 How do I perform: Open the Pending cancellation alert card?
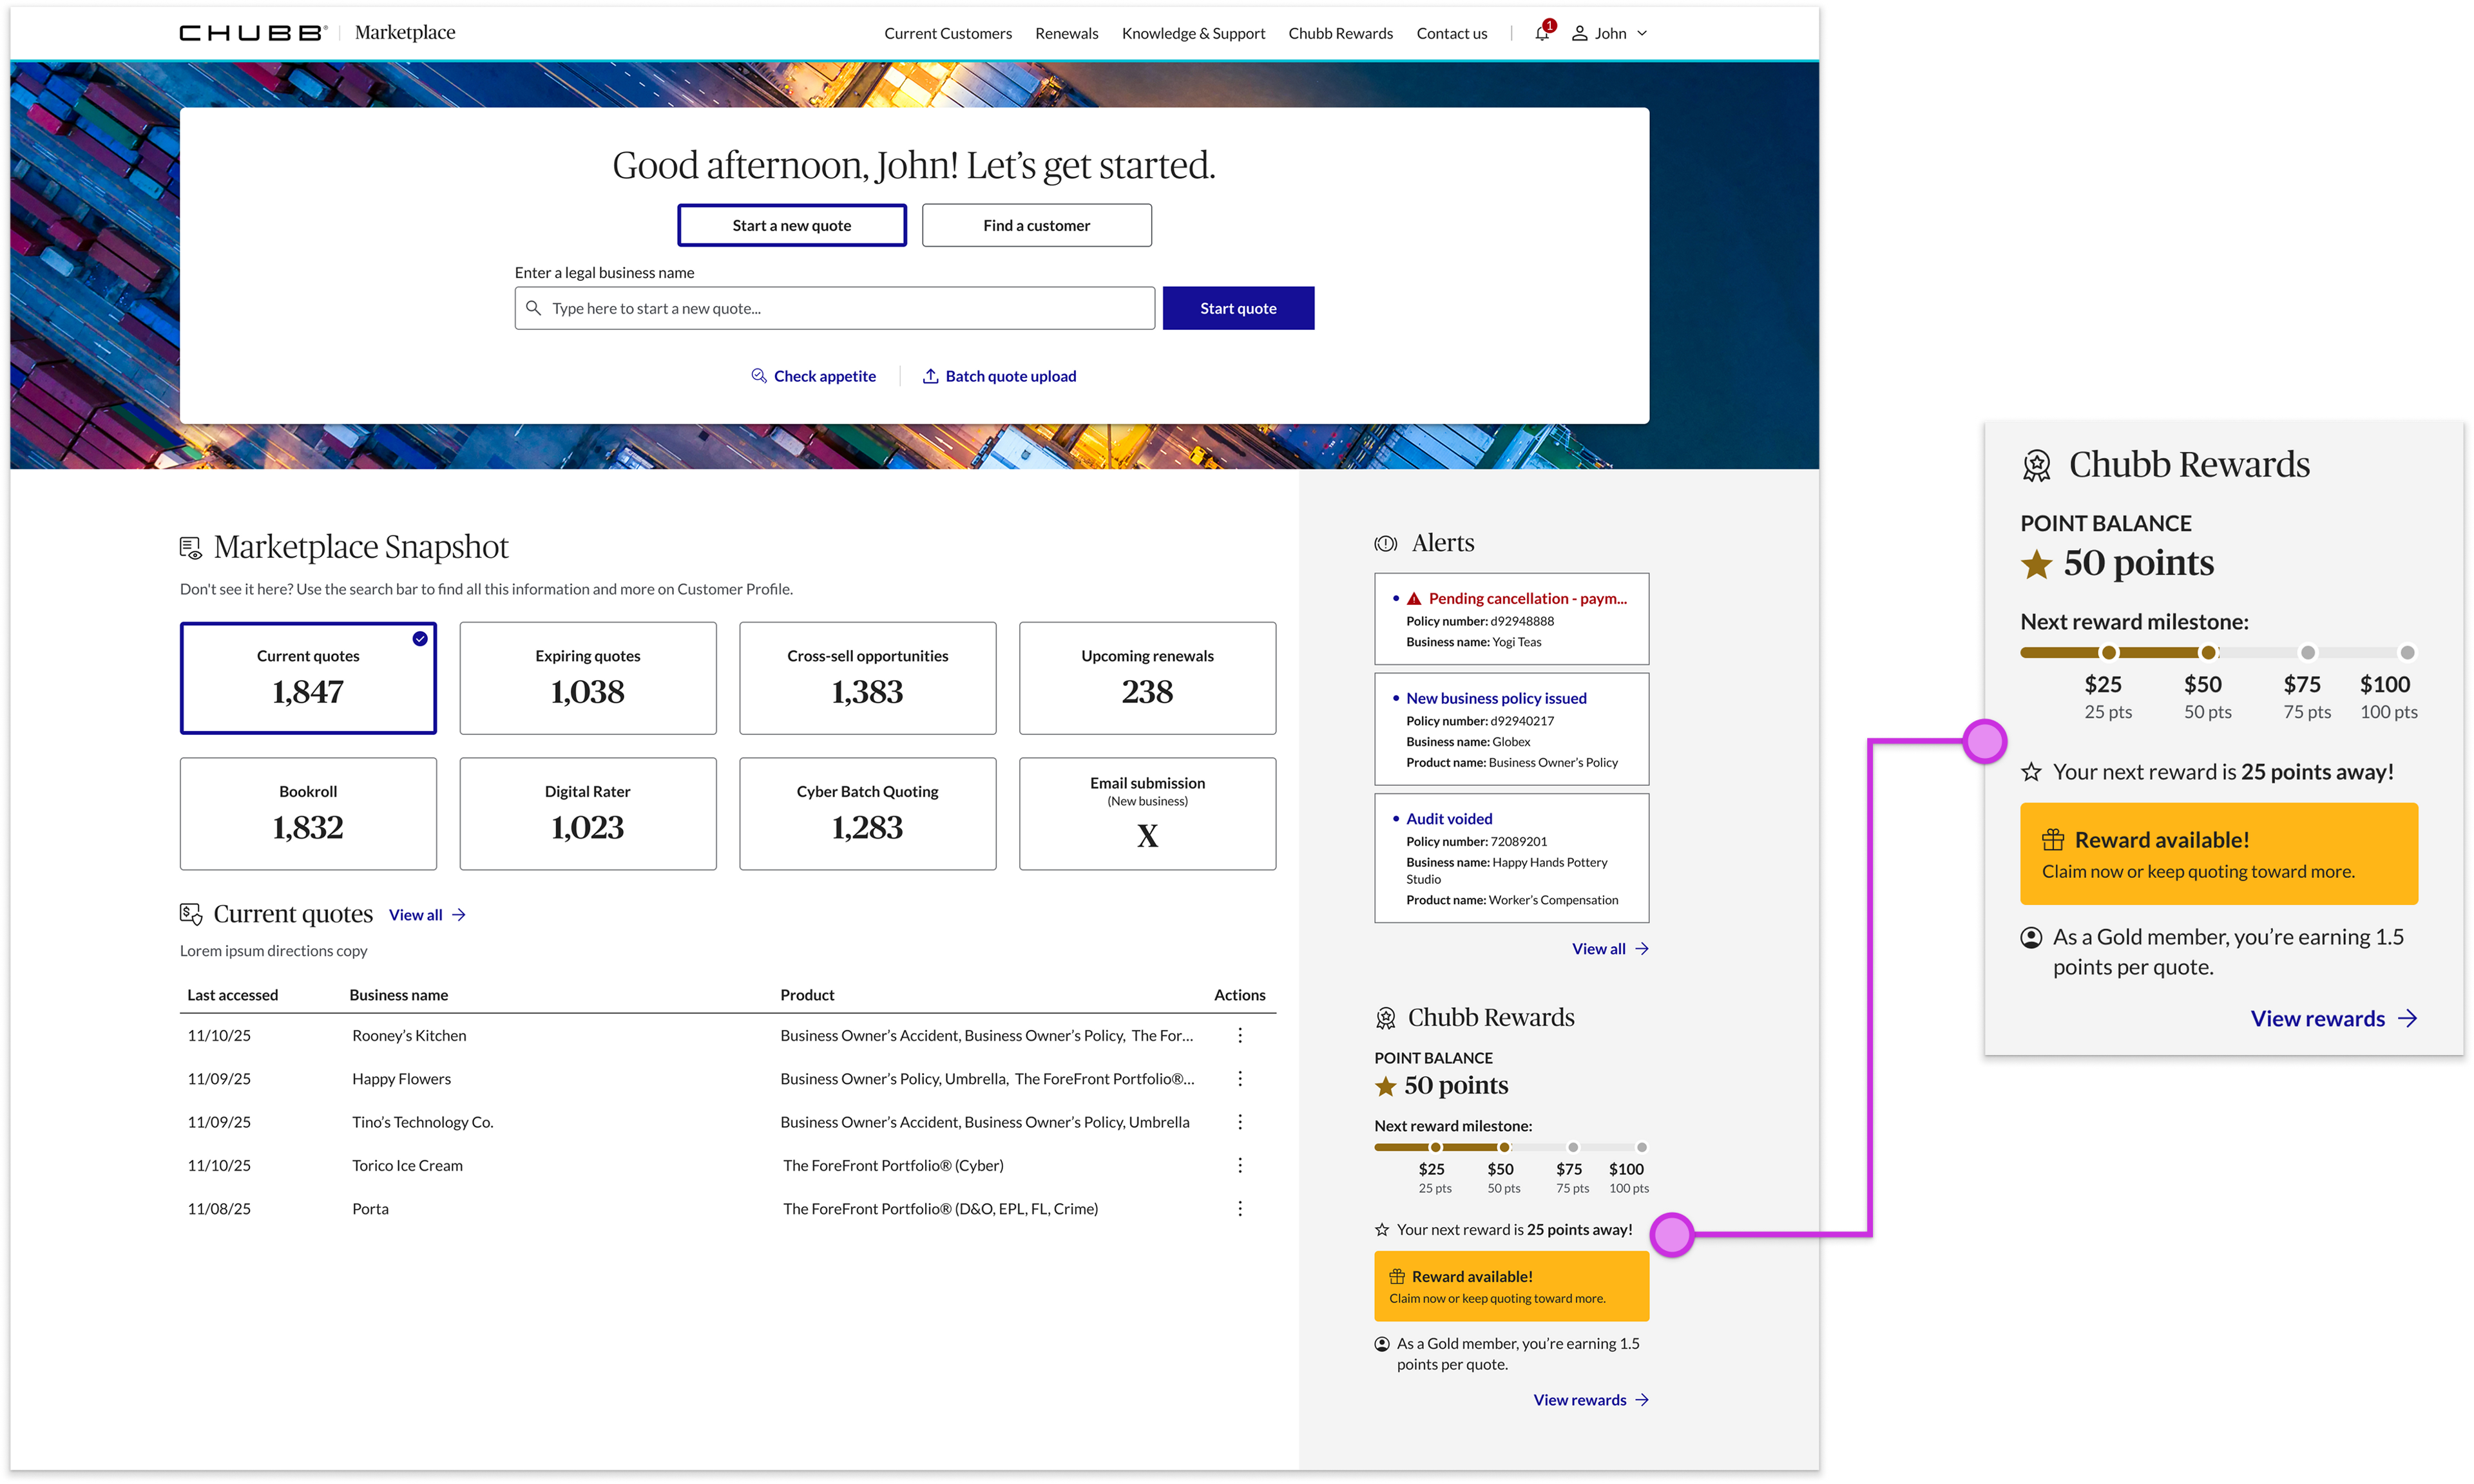coord(1511,618)
